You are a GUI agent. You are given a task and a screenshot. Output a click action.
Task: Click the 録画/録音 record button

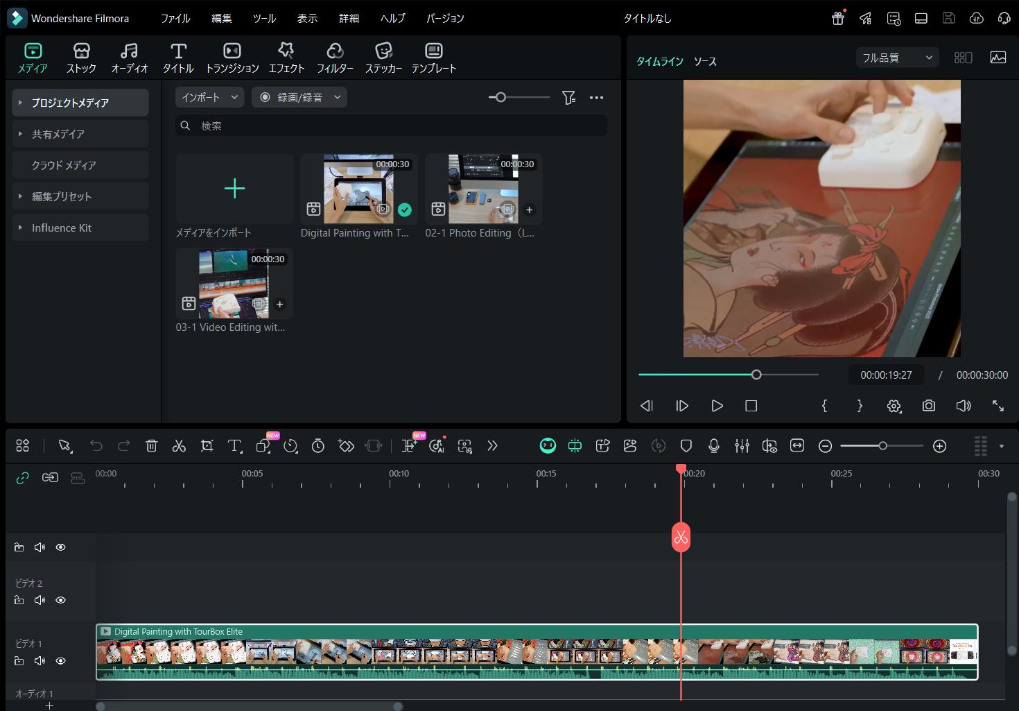click(x=299, y=97)
